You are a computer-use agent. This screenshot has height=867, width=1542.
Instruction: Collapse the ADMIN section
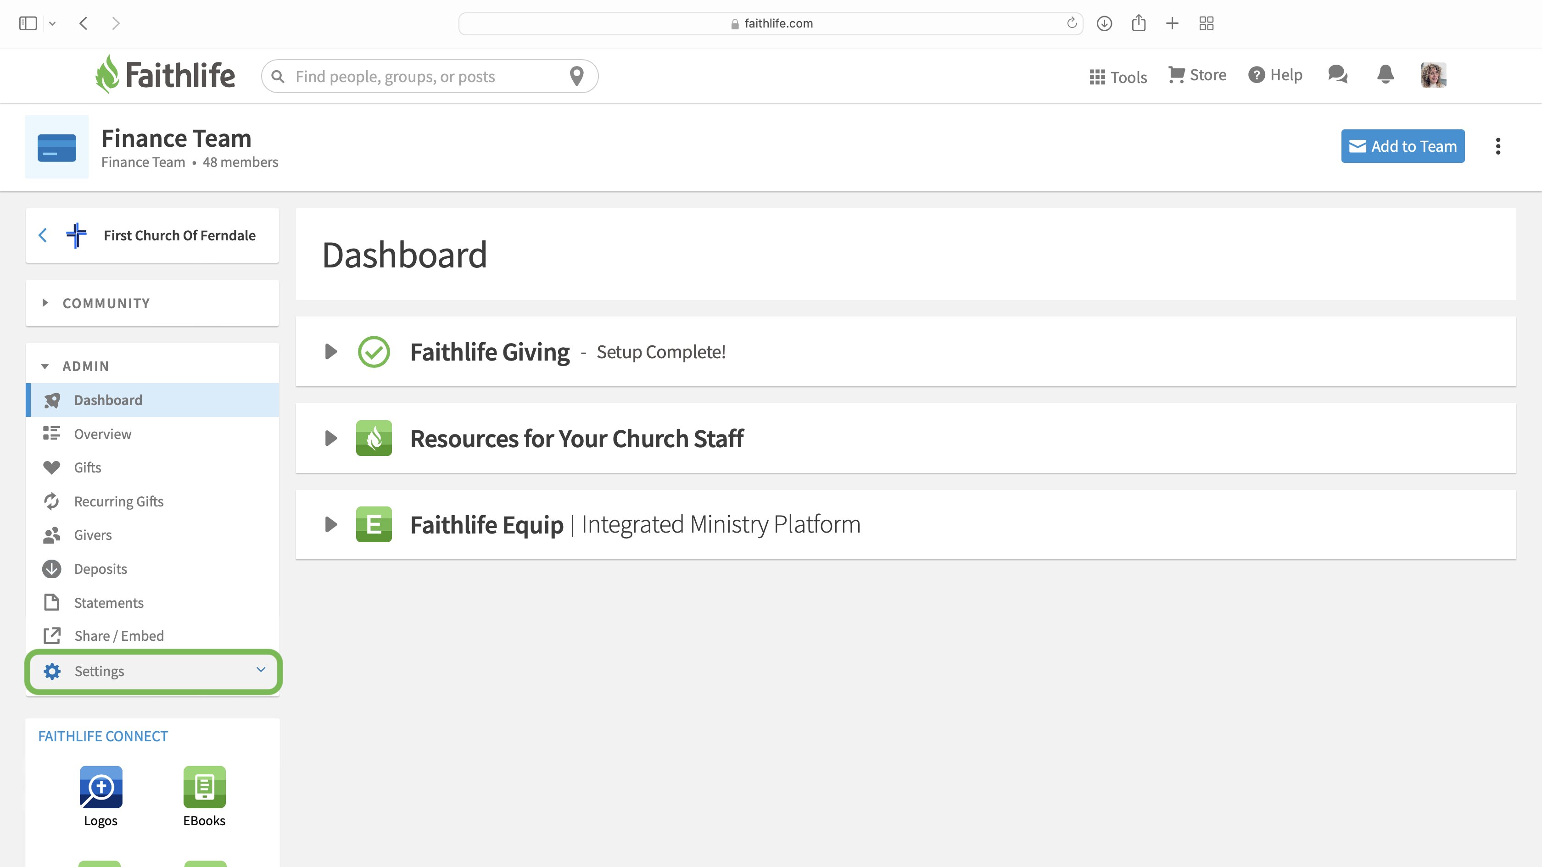pos(152,366)
